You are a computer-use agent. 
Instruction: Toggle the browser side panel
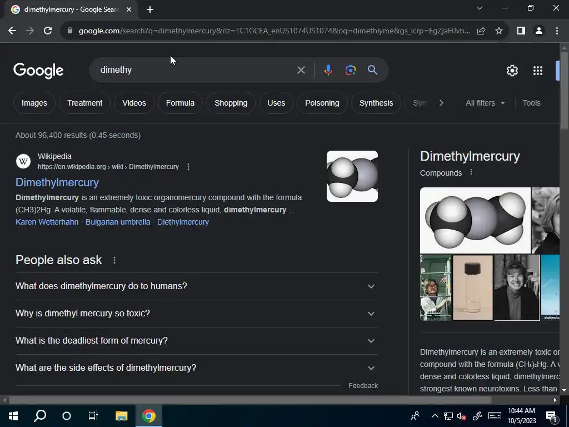coord(521,31)
